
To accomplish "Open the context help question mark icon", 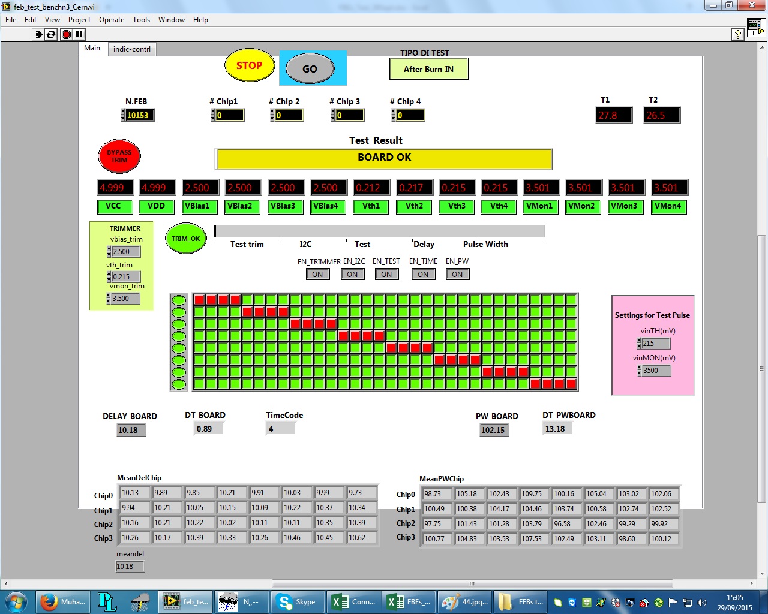I will [738, 34].
